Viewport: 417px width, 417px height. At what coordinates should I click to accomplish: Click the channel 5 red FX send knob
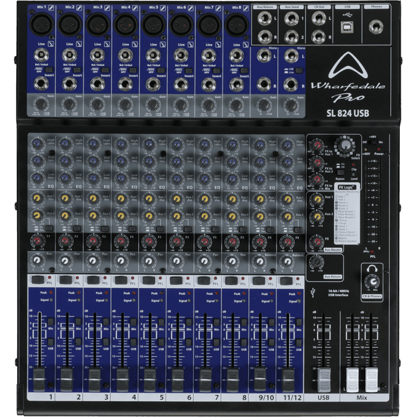(x=149, y=241)
